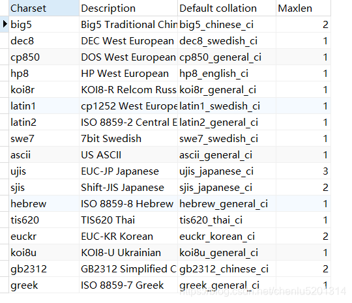Select the ujis_japanese_ci collation cell
The height and width of the screenshot is (303, 352).
pos(226,171)
